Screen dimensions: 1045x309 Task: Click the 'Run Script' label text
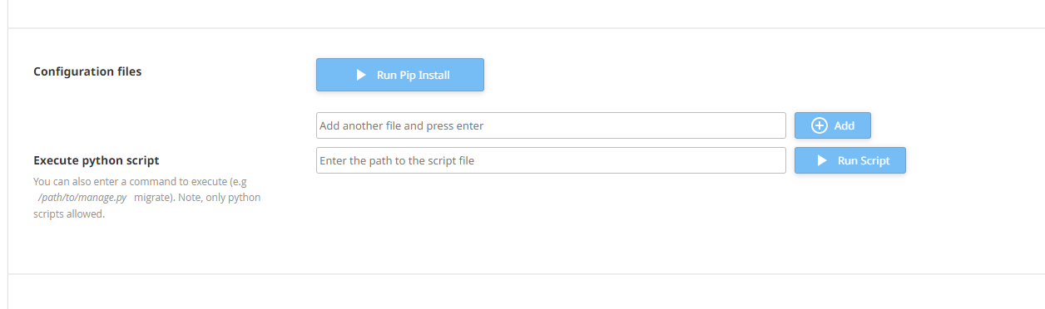pos(864,160)
